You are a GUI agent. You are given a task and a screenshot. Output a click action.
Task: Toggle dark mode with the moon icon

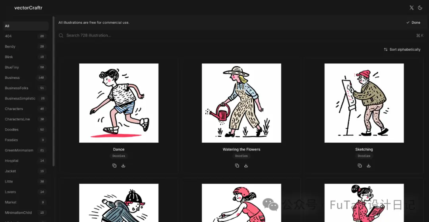(x=420, y=8)
